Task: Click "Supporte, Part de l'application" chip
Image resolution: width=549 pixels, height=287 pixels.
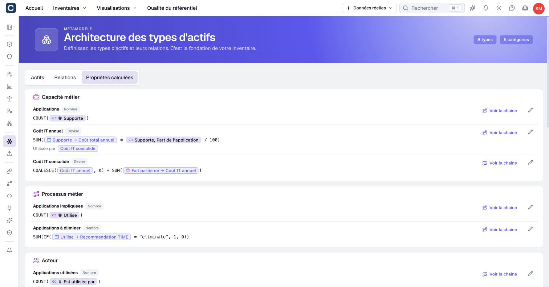Action: click(163, 140)
